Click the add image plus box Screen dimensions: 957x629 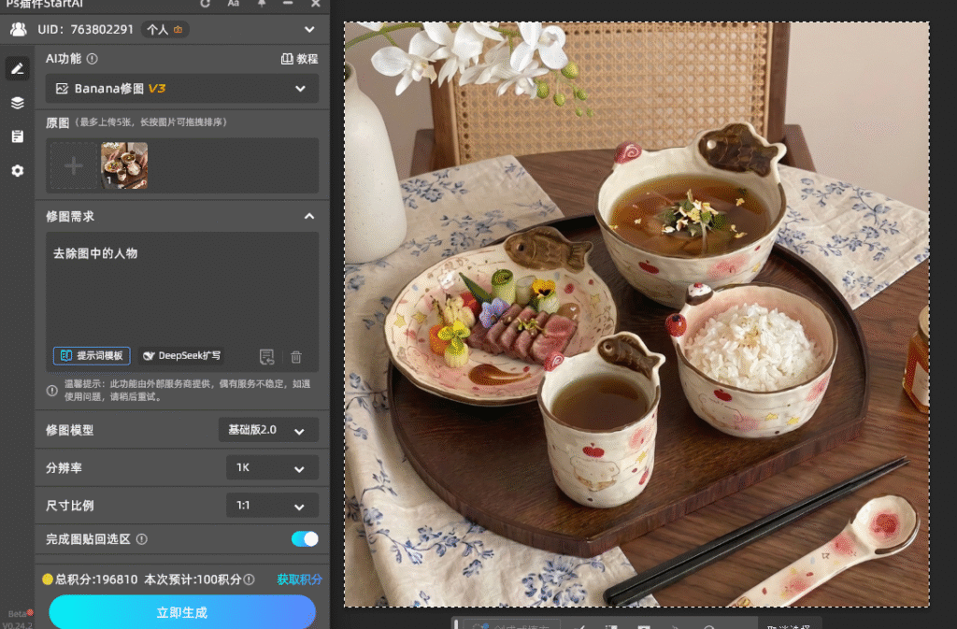click(73, 165)
